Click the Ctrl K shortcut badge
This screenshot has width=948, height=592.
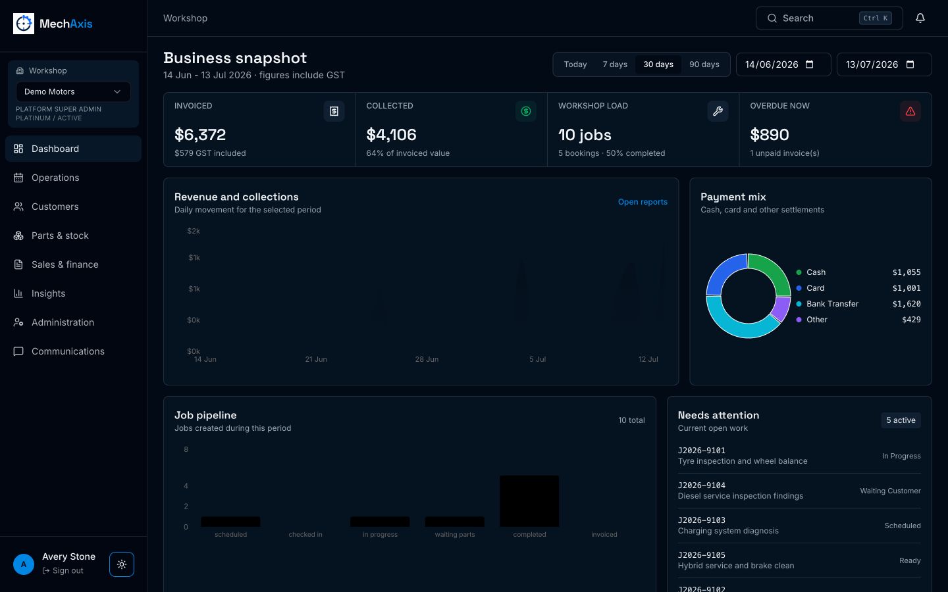876,18
